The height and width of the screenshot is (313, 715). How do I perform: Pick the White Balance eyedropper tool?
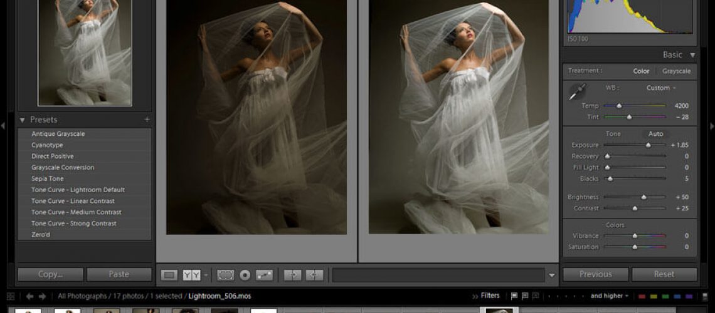pos(576,93)
